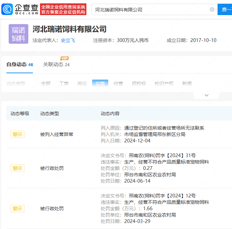Clear the search text with the X icon
This screenshot has height=229, width=232.
point(212,9)
